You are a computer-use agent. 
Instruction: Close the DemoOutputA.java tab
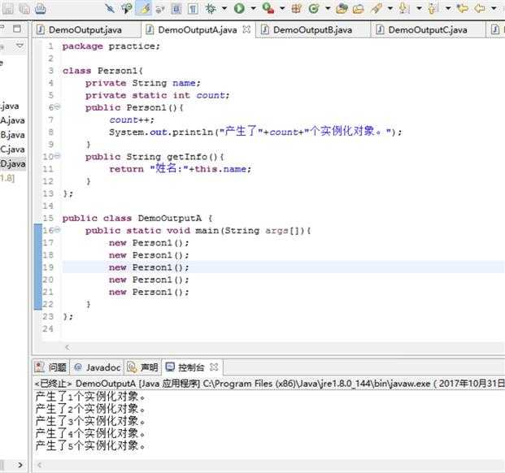(x=246, y=29)
